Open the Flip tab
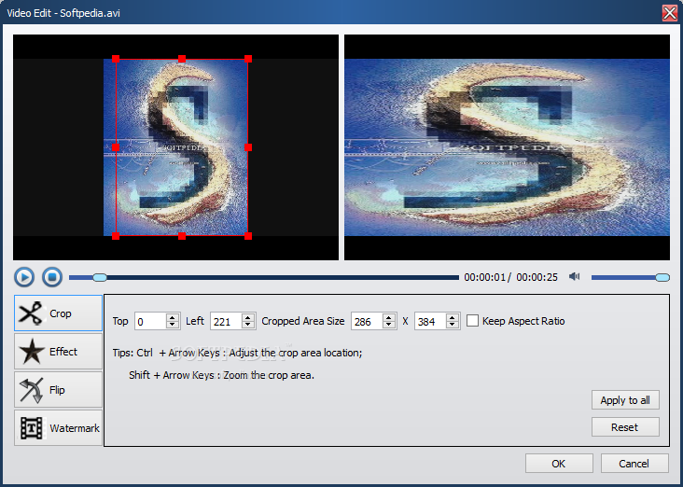The height and width of the screenshot is (487, 683). coord(59,389)
